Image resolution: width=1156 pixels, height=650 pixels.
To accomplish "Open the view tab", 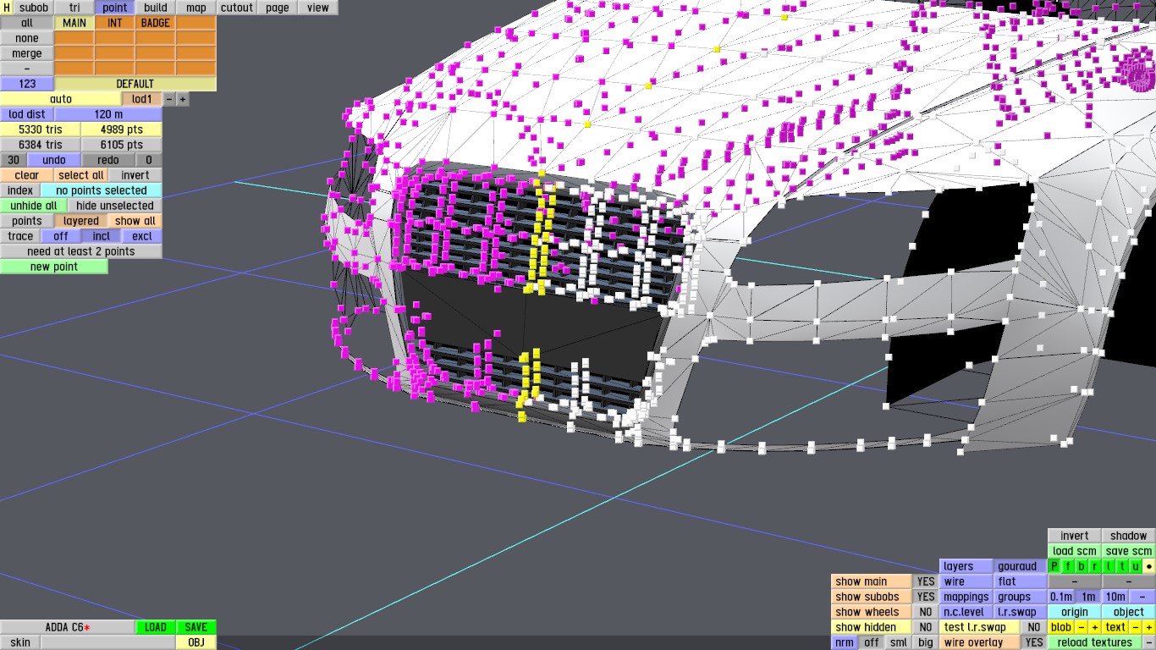I will coord(318,8).
